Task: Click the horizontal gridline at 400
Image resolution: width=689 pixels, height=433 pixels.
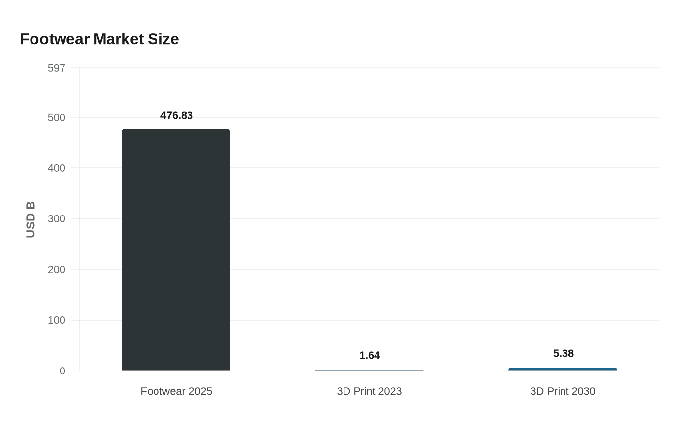Action: pos(443,168)
